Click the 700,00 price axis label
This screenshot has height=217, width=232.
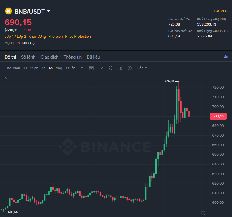point(218,107)
